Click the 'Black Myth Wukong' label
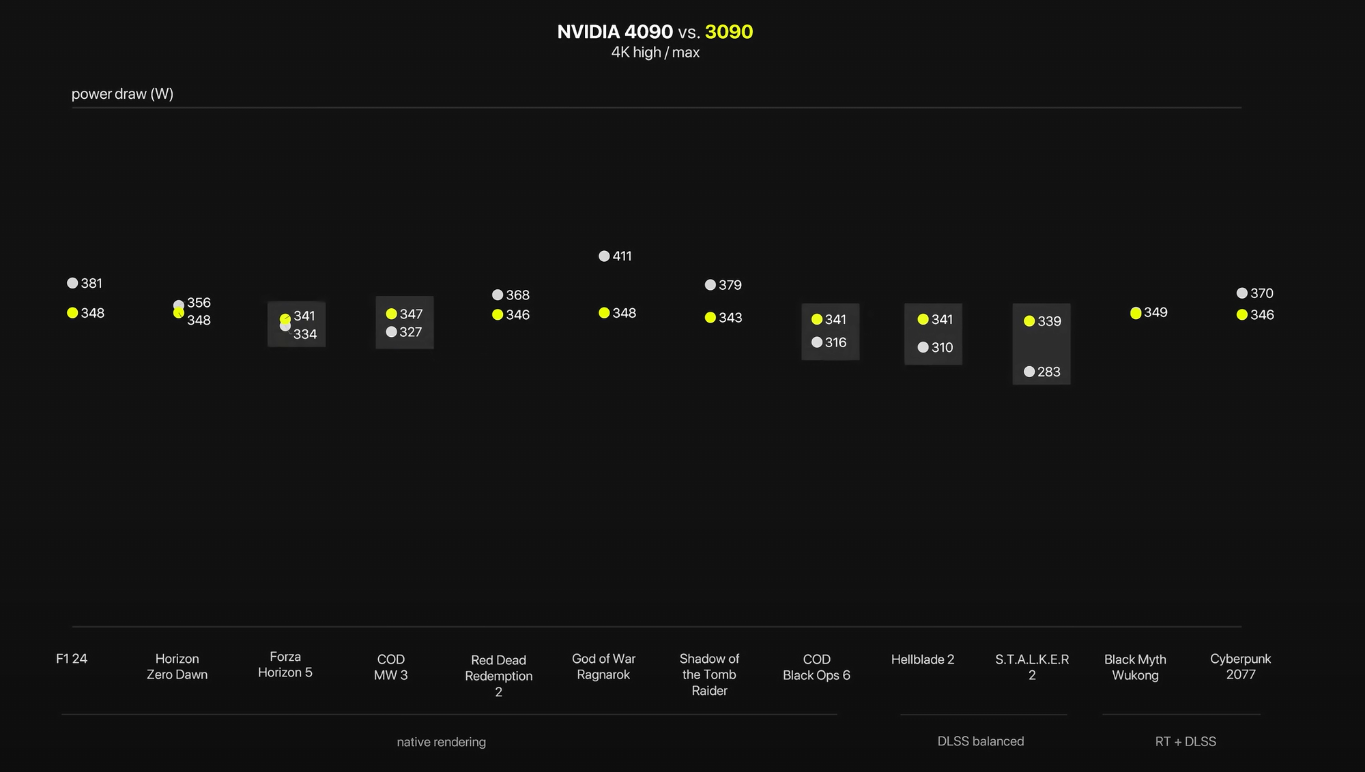 [x=1136, y=668]
